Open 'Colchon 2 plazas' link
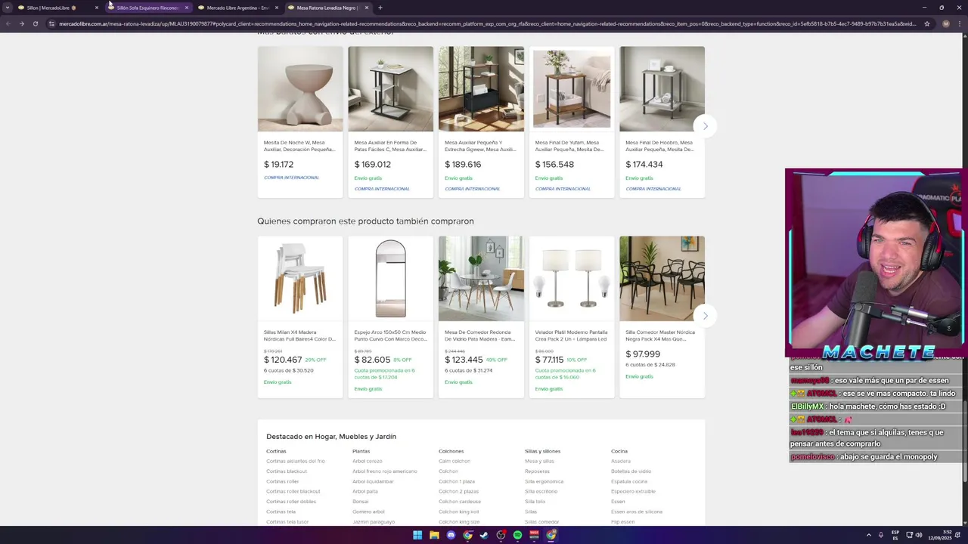 tap(460, 491)
